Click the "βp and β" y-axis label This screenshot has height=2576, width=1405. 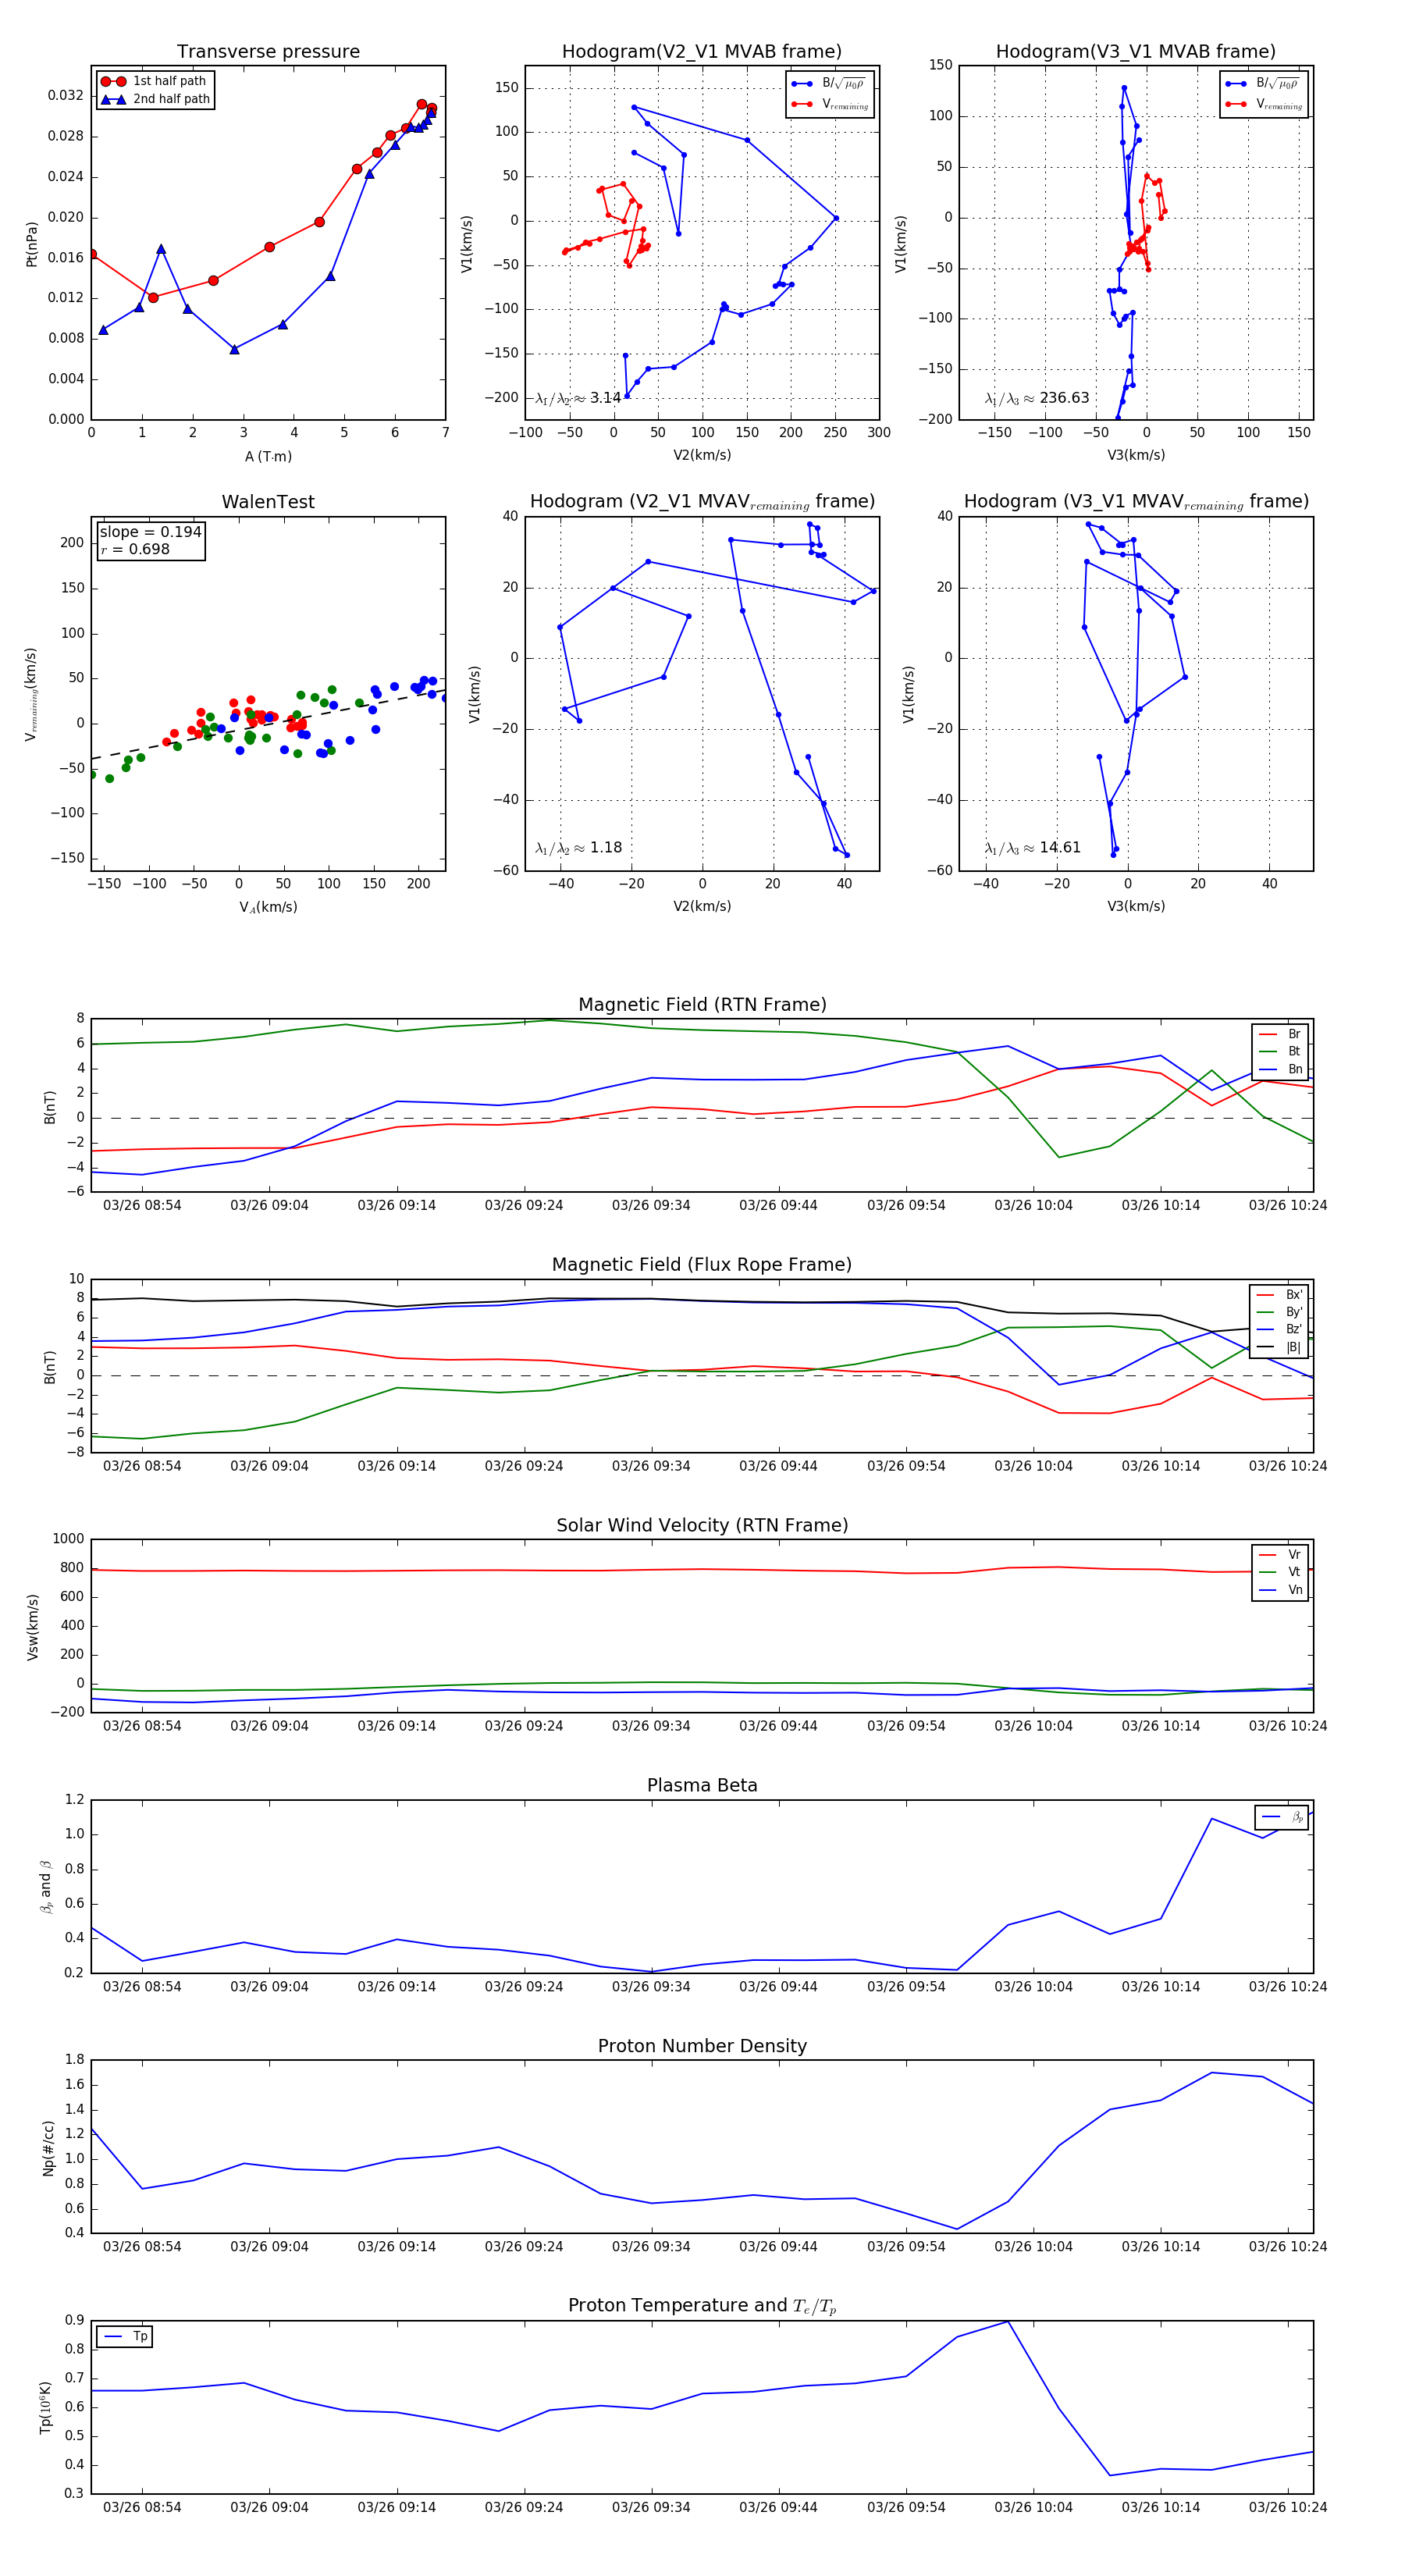46,1887
